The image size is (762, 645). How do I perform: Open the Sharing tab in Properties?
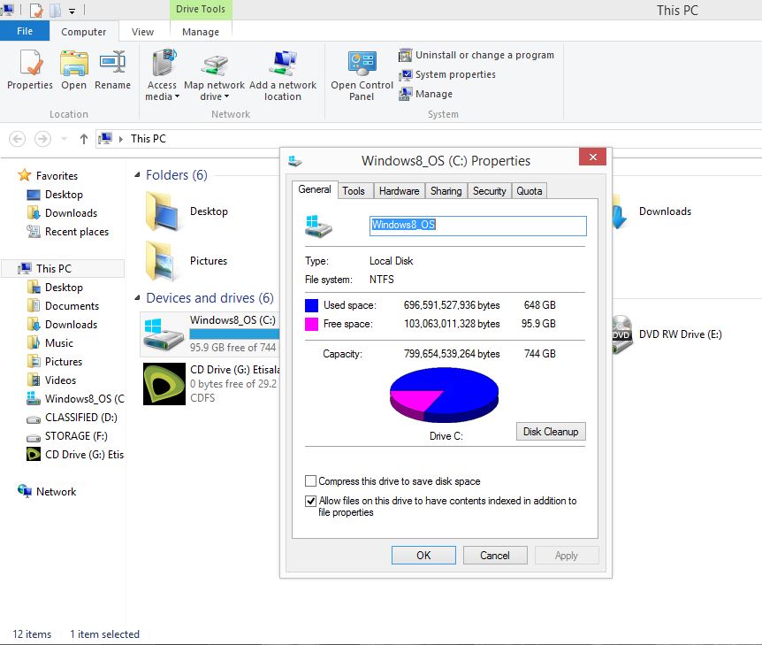tap(446, 191)
